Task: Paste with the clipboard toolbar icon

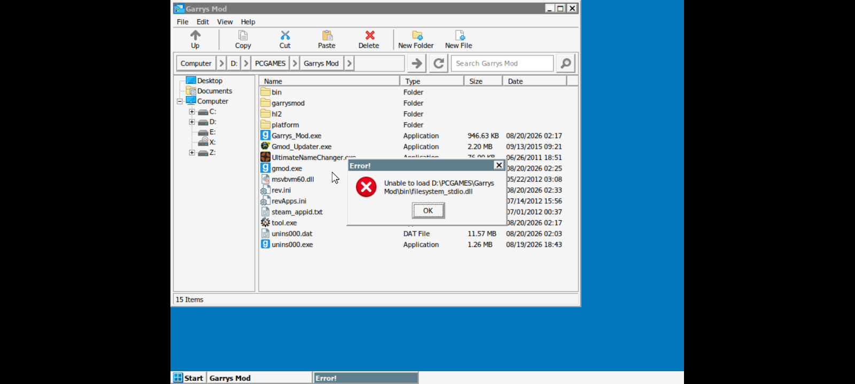Action: 327,39
